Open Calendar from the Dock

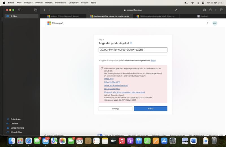(79, 141)
